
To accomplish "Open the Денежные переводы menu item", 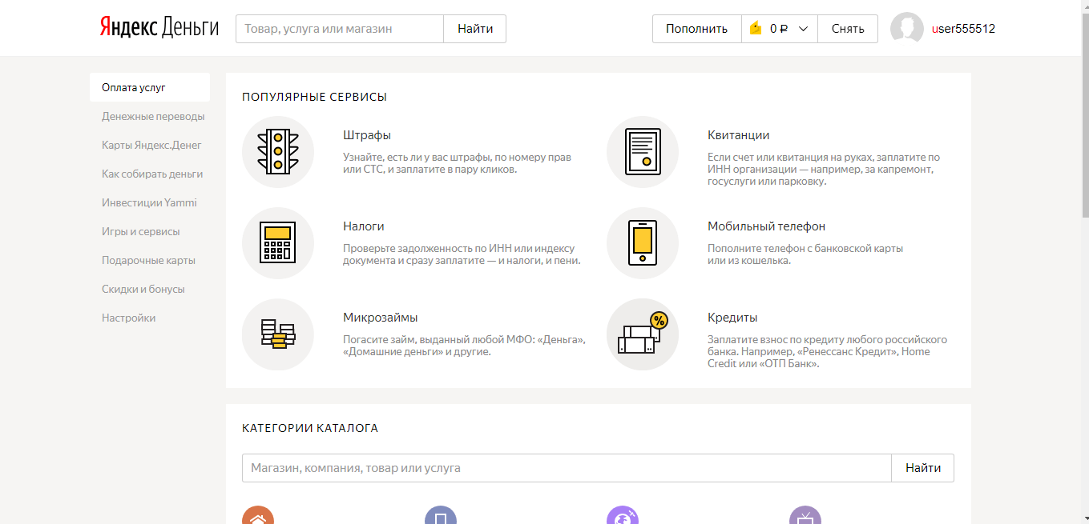I will (x=153, y=116).
